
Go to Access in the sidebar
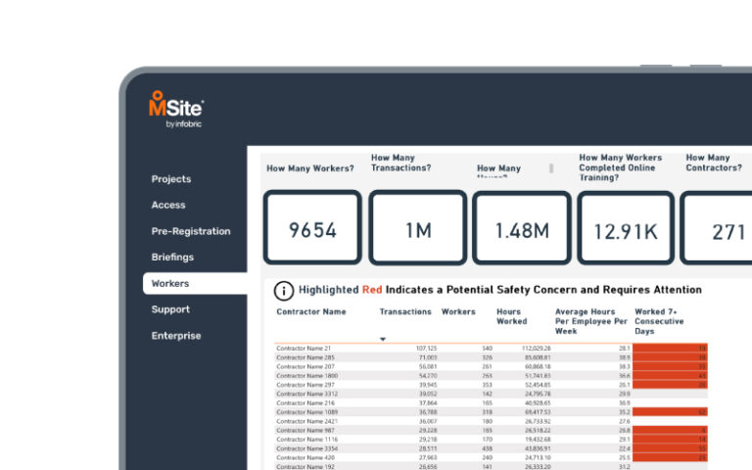(x=168, y=206)
